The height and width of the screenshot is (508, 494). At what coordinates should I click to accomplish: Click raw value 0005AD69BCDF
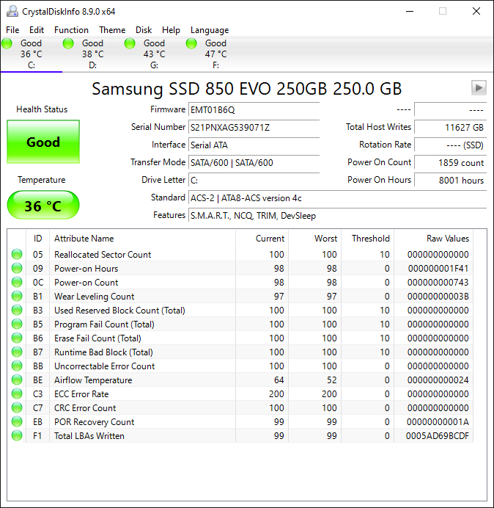coord(438,436)
